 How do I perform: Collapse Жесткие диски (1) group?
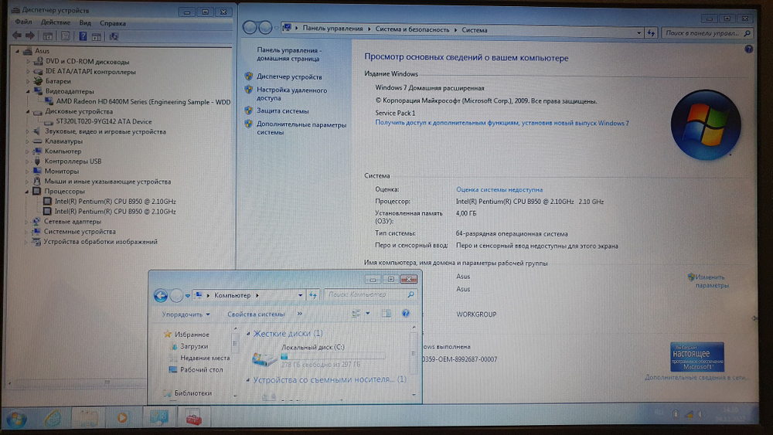(248, 334)
